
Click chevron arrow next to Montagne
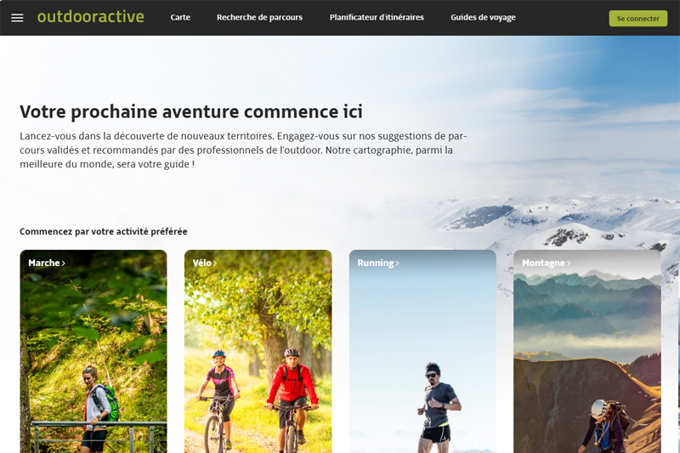click(569, 263)
